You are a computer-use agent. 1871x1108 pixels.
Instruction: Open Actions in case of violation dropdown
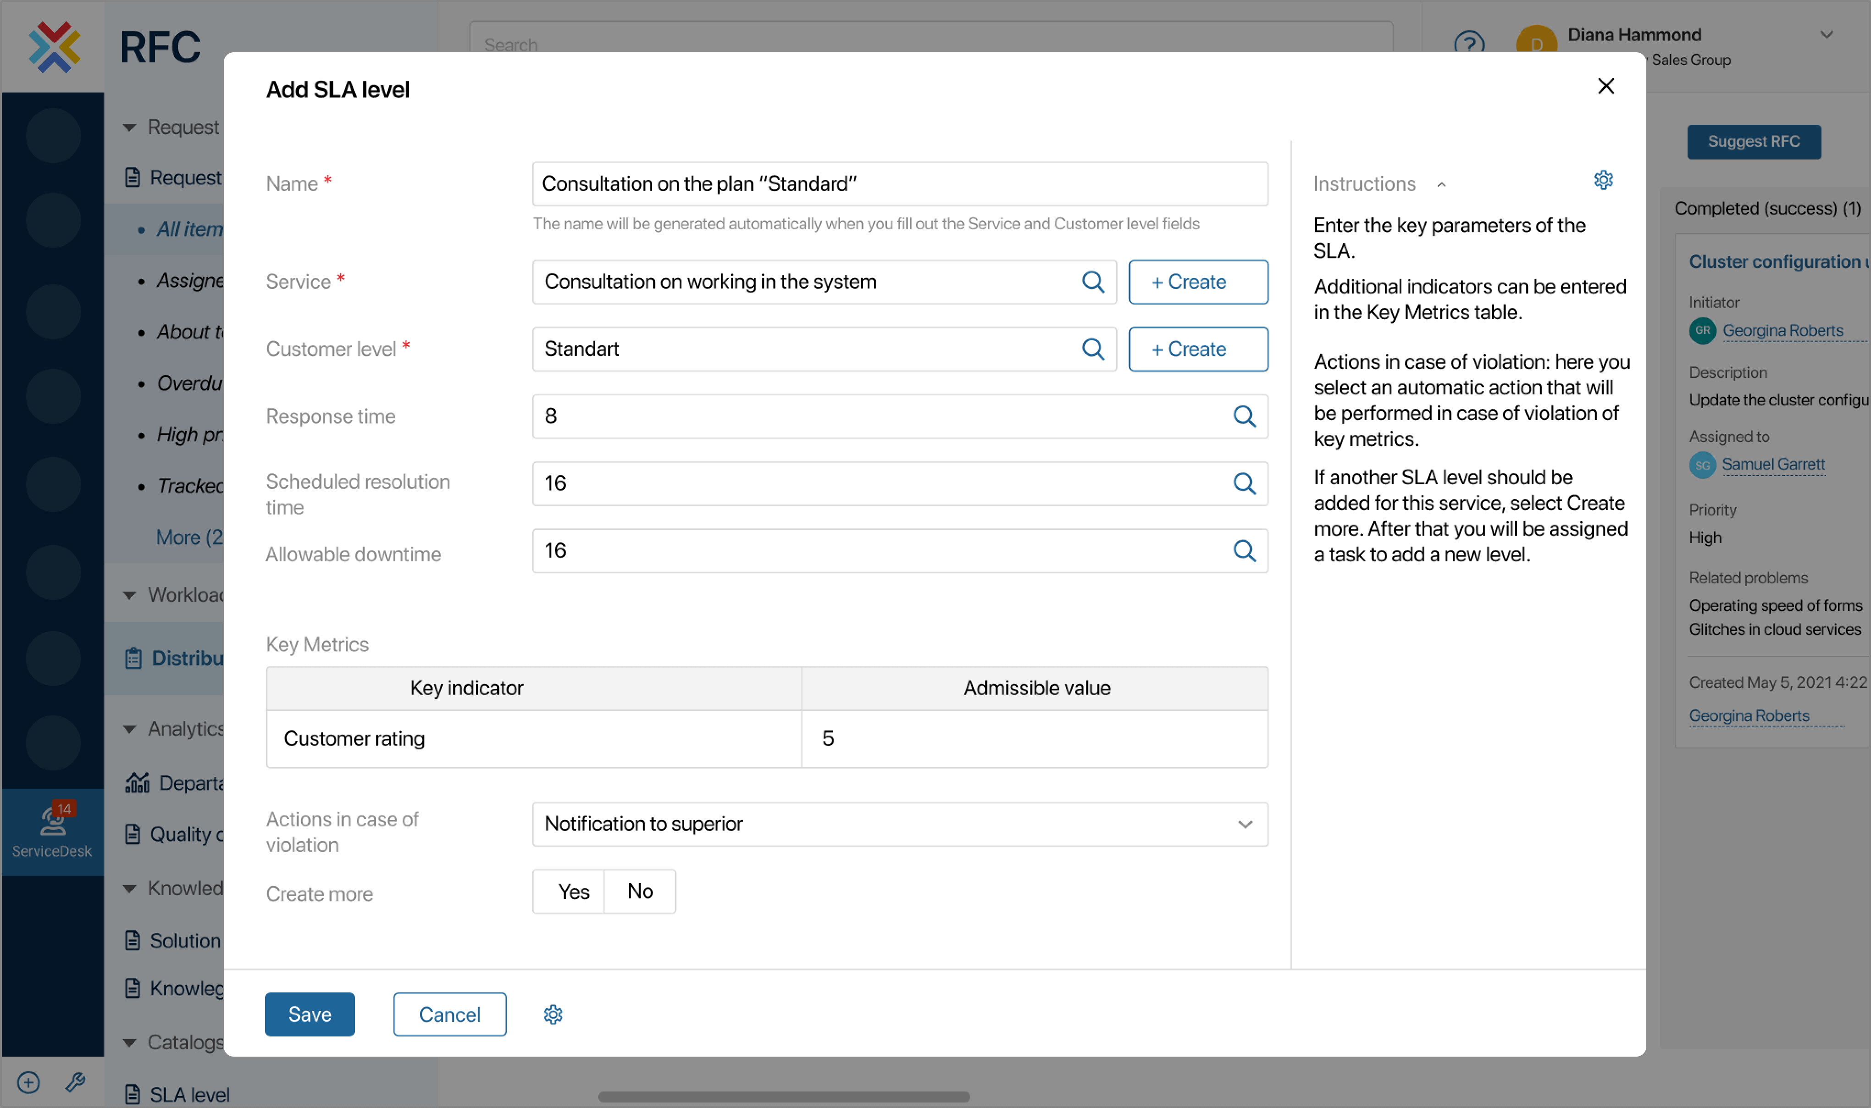tap(899, 824)
